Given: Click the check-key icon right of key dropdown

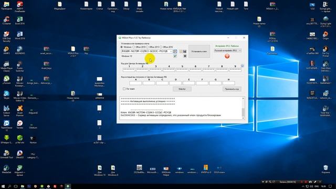Looking at the screenshot, I should [175, 51].
